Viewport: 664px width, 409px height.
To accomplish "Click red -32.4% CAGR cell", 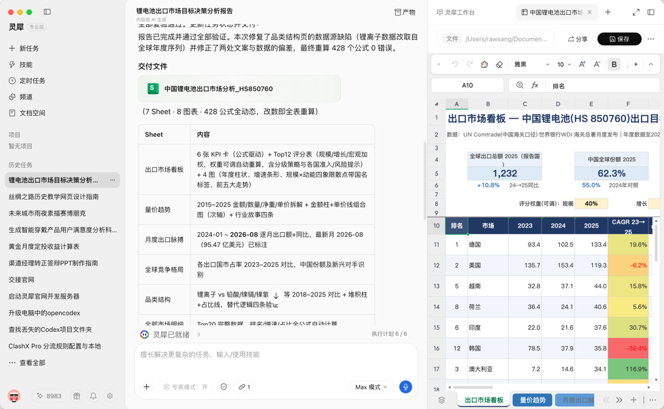I will (629, 348).
